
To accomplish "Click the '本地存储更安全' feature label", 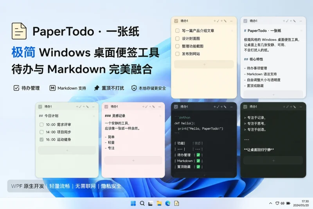I will point(149,88).
